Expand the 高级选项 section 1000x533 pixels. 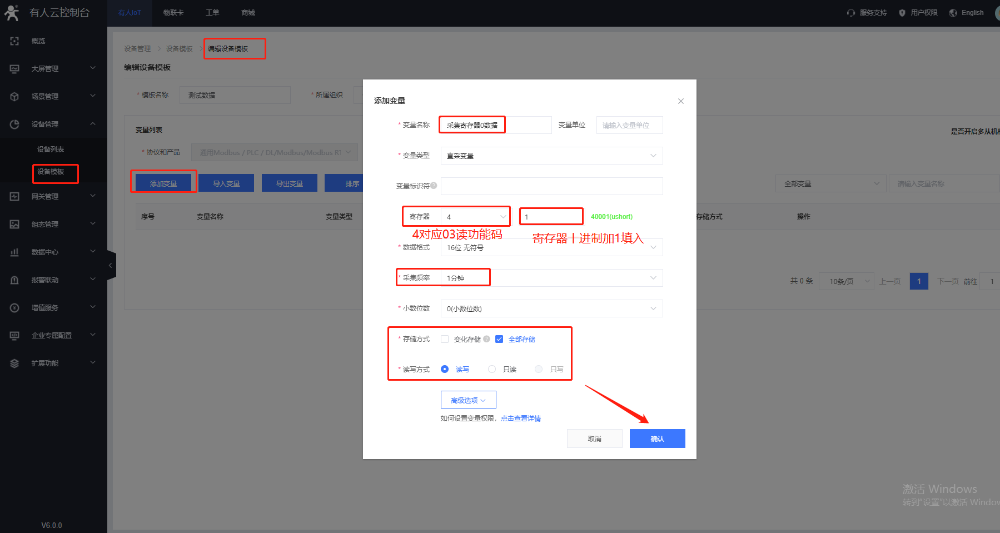click(x=468, y=400)
